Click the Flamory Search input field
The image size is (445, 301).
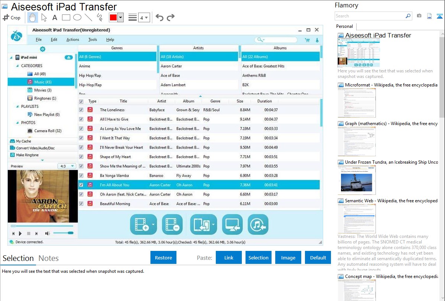(370, 16)
